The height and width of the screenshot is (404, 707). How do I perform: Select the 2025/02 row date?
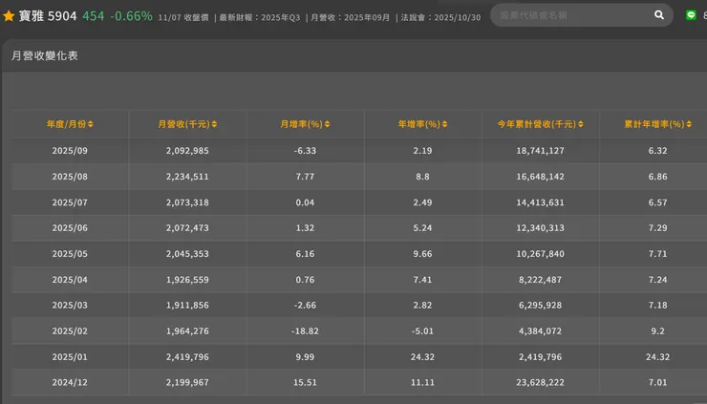70,331
